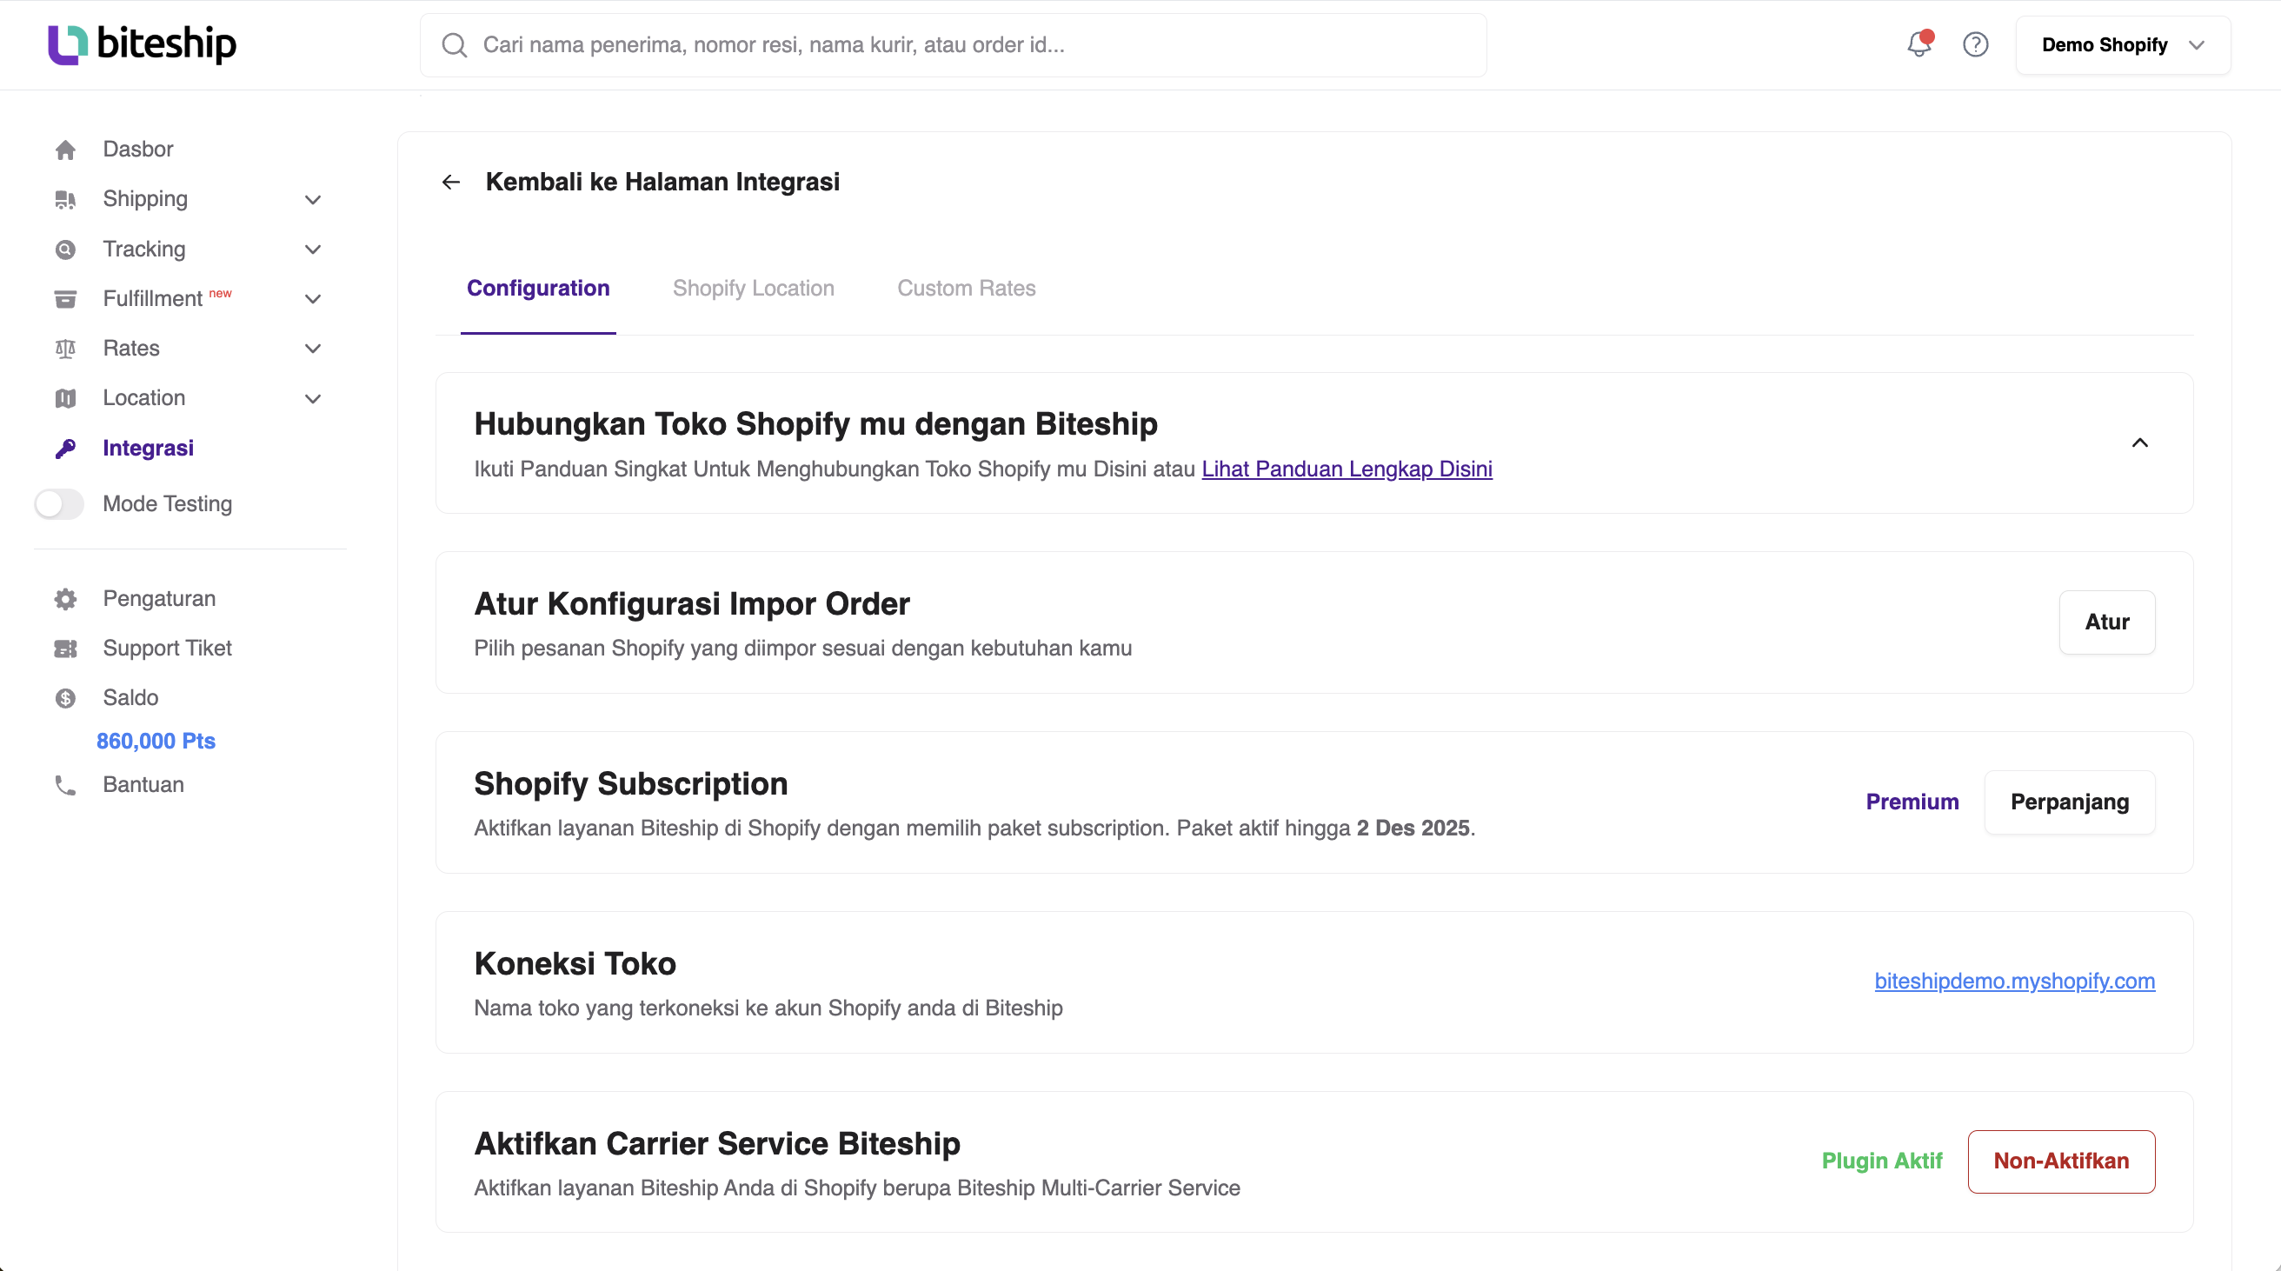Click the Biteship logo
Image resolution: width=2281 pixels, height=1271 pixels.
pos(142,43)
